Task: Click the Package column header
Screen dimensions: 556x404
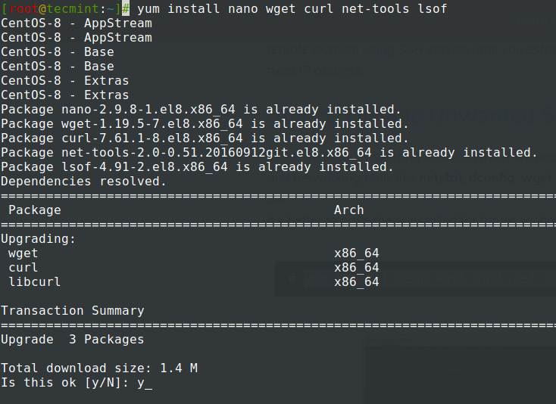Action: [34, 210]
